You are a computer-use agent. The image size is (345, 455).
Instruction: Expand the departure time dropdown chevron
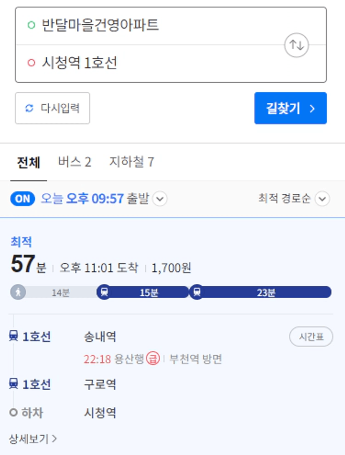click(x=160, y=199)
